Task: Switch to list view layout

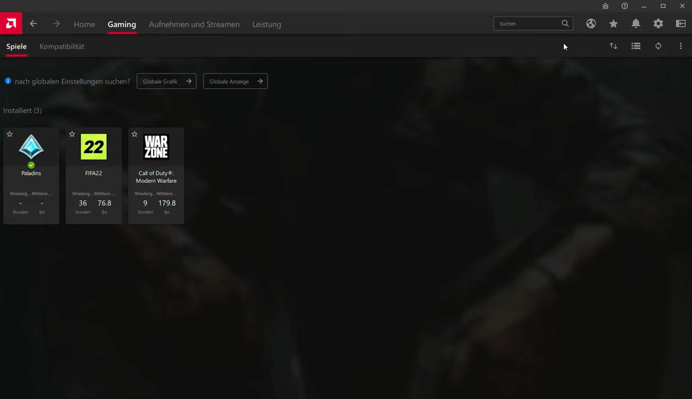Action: click(x=636, y=46)
